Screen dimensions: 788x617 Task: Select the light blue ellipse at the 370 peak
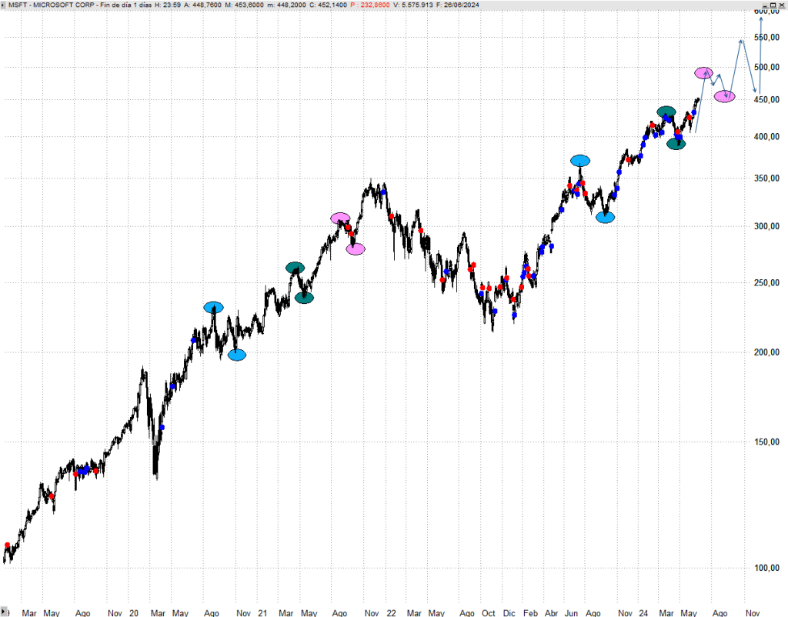tap(580, 161)
